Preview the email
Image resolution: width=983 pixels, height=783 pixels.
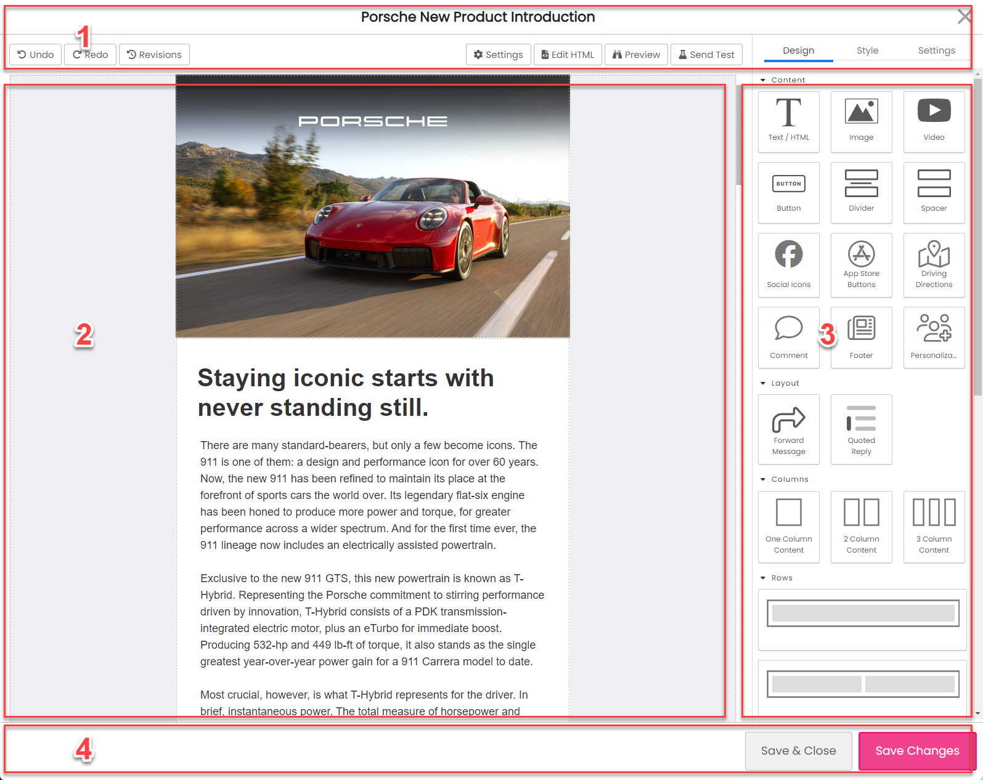(636, 54)
